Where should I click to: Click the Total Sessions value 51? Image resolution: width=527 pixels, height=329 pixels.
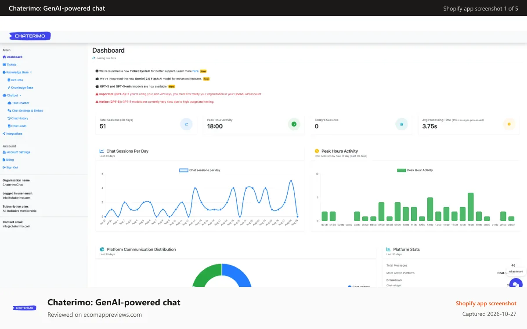(x=103, y=126)
